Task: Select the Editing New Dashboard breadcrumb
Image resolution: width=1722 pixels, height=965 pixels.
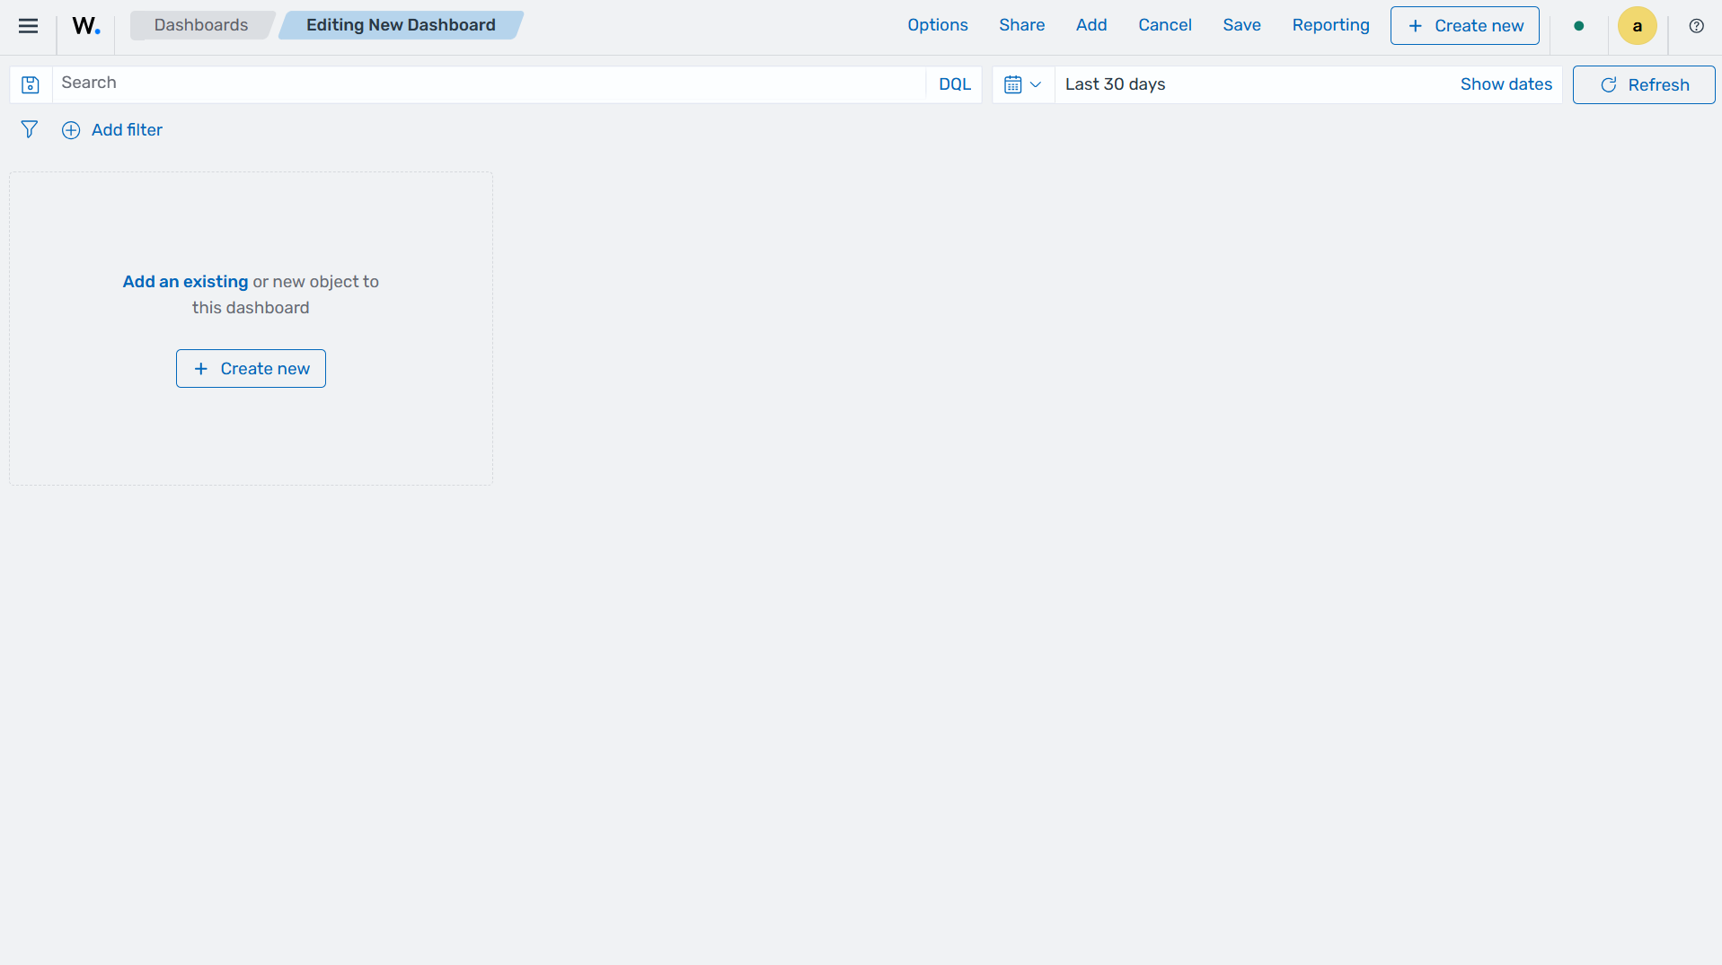Action: click(401, 25)
